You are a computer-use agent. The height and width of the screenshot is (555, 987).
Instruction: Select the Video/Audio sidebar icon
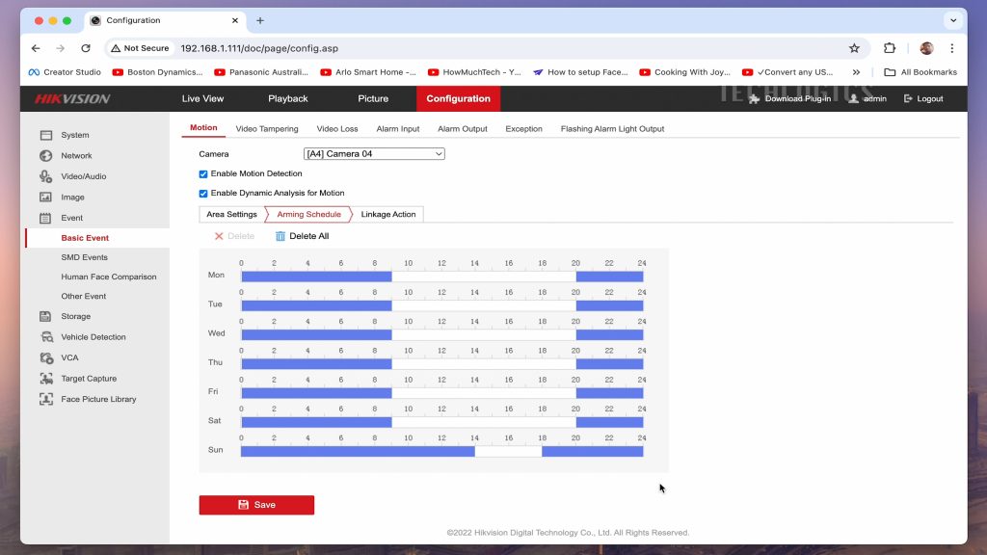[x=45, y=176]
